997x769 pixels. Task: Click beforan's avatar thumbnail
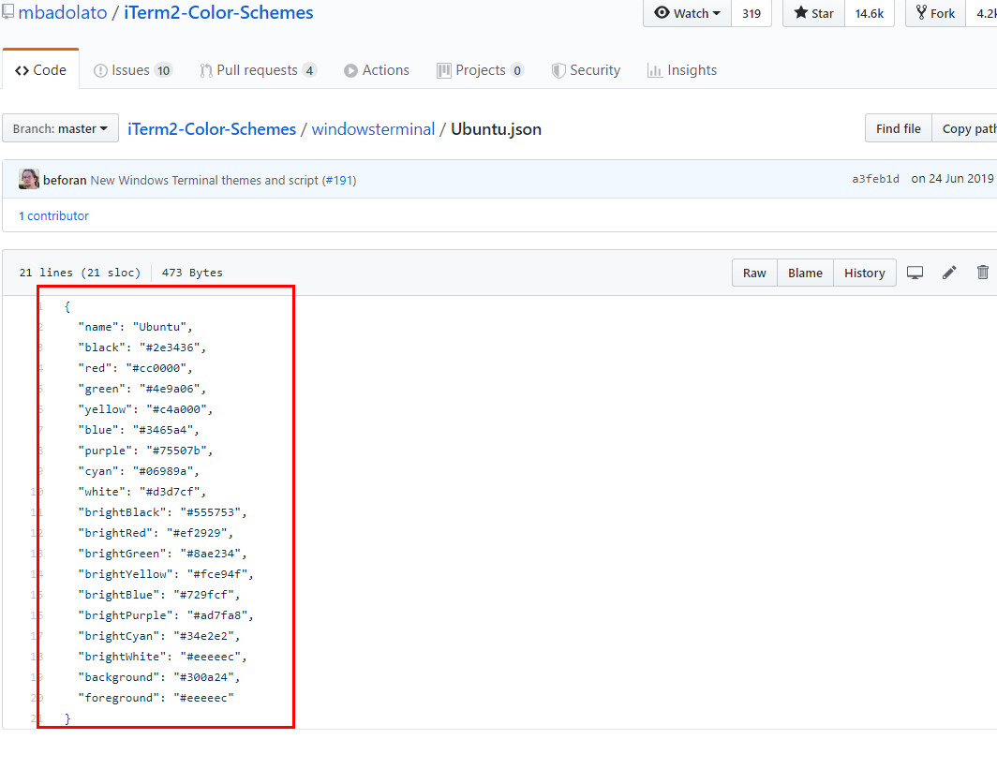pos(28,178)
